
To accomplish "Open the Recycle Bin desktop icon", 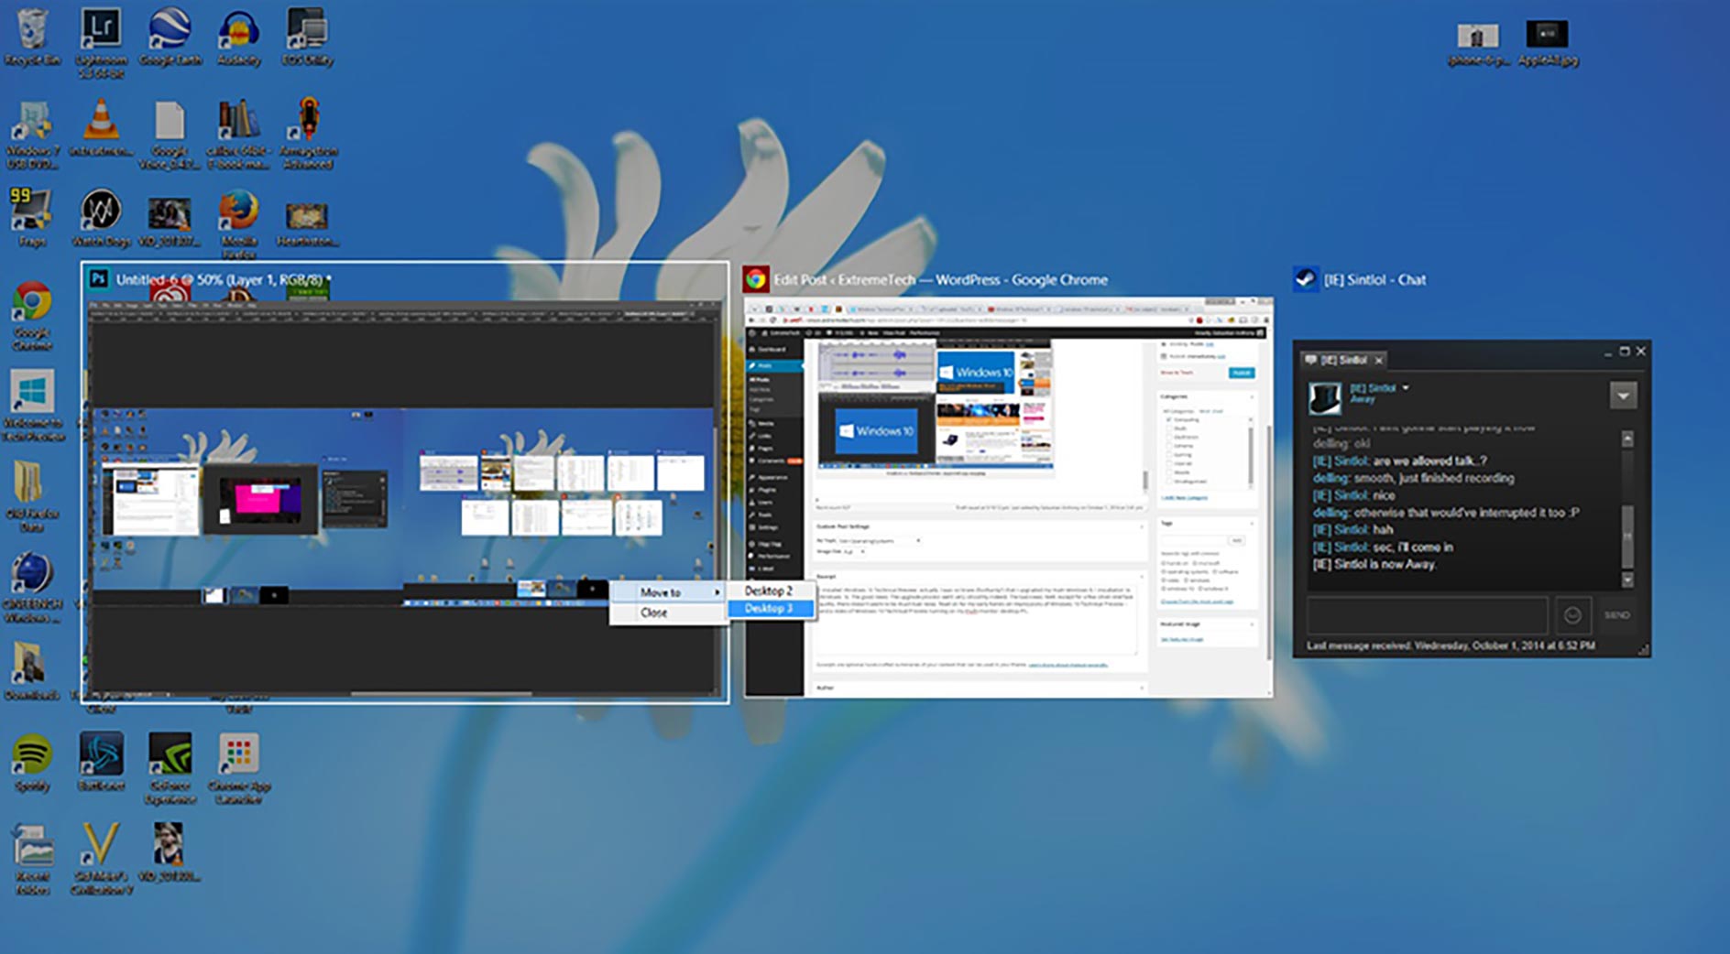I will click(x=32, y=33).
